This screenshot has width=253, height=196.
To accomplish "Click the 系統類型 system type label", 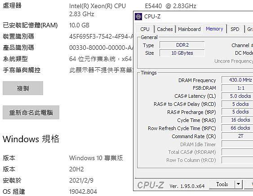I will pyautogui.click(x=15, y=59).
